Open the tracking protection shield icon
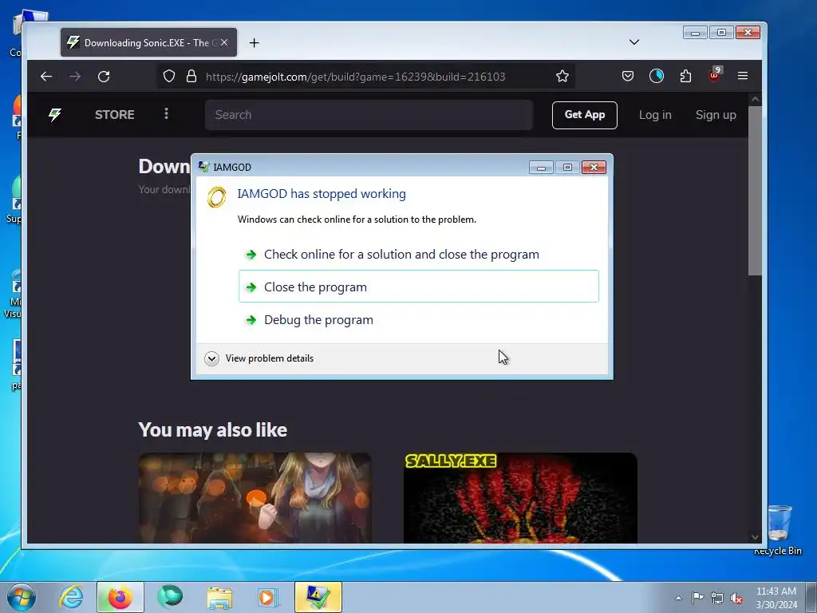This screenshot has width=817, height=613. click(169, 76)
